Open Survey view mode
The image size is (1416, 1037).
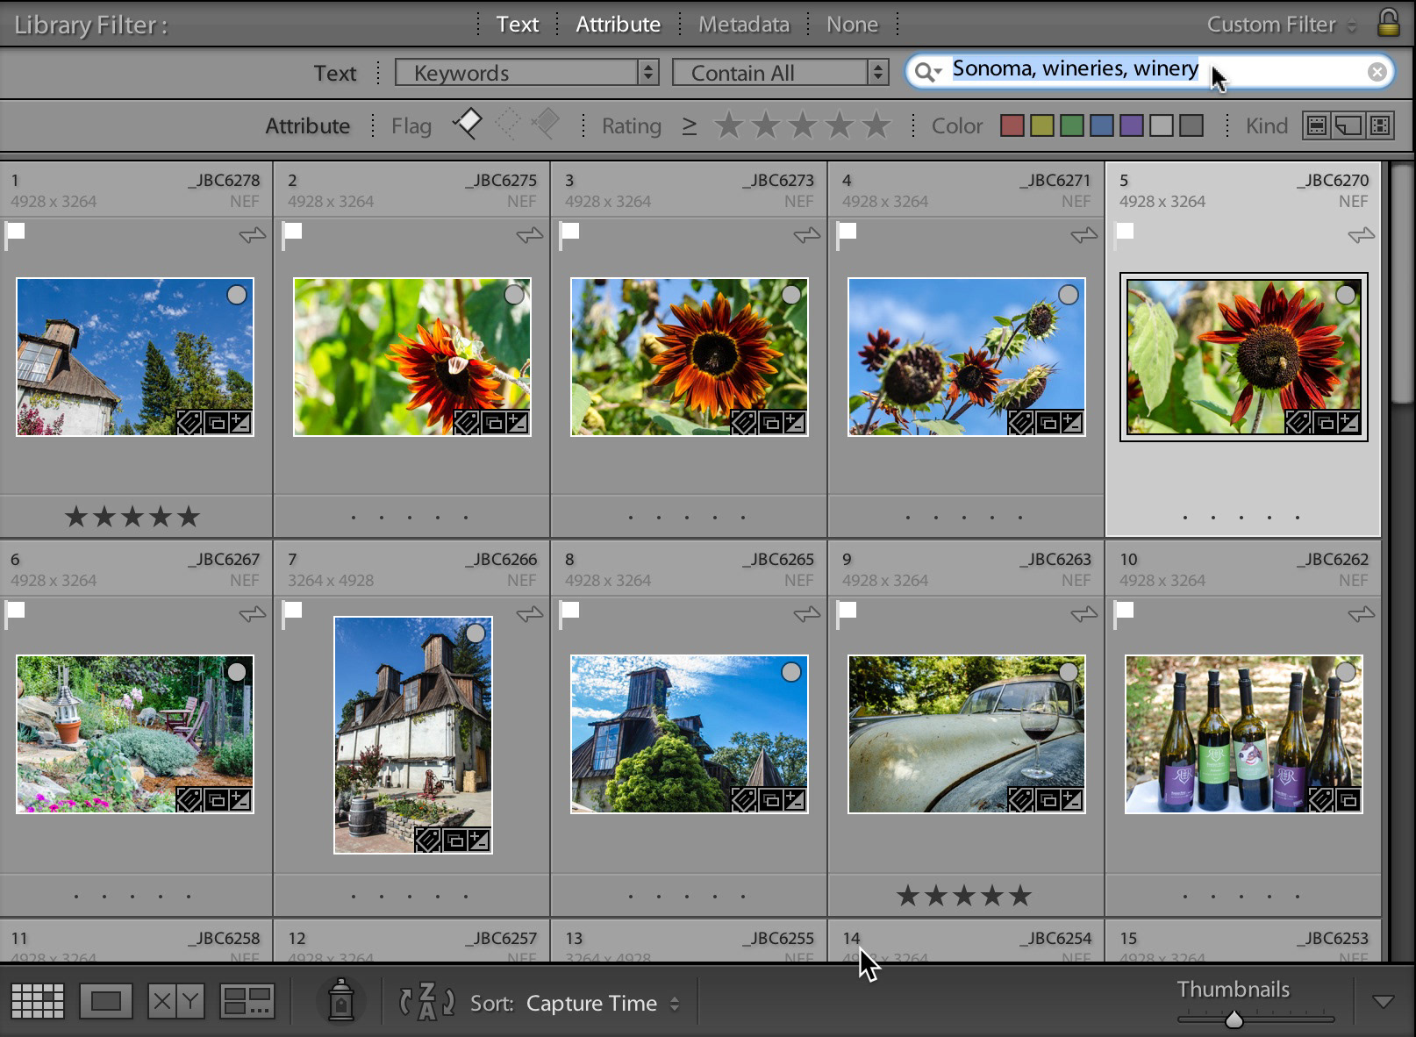pos(247,1001)
